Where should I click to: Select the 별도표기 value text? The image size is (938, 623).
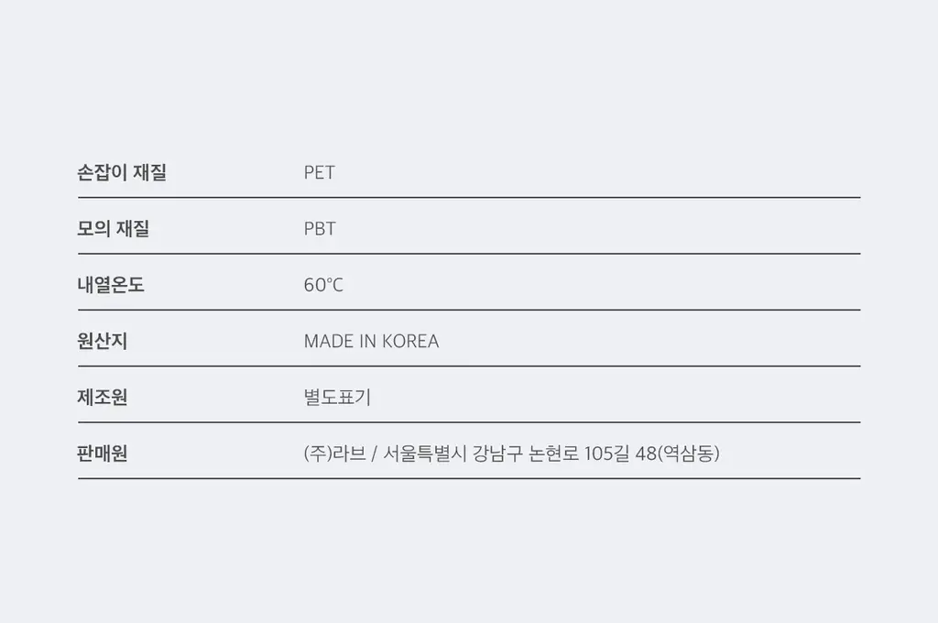point(337,398)
